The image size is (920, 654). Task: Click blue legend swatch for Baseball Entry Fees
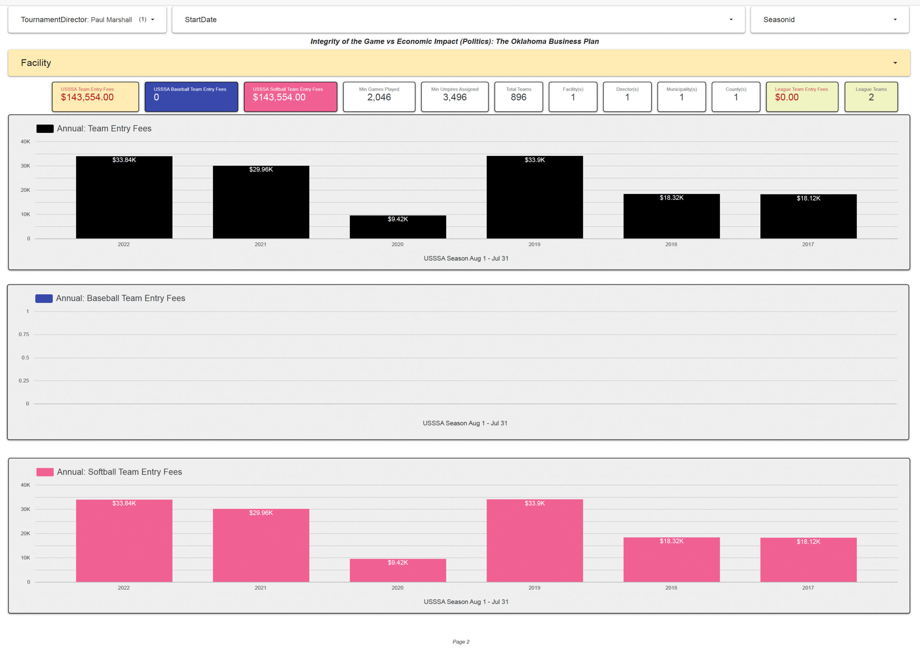coord(44,298)
